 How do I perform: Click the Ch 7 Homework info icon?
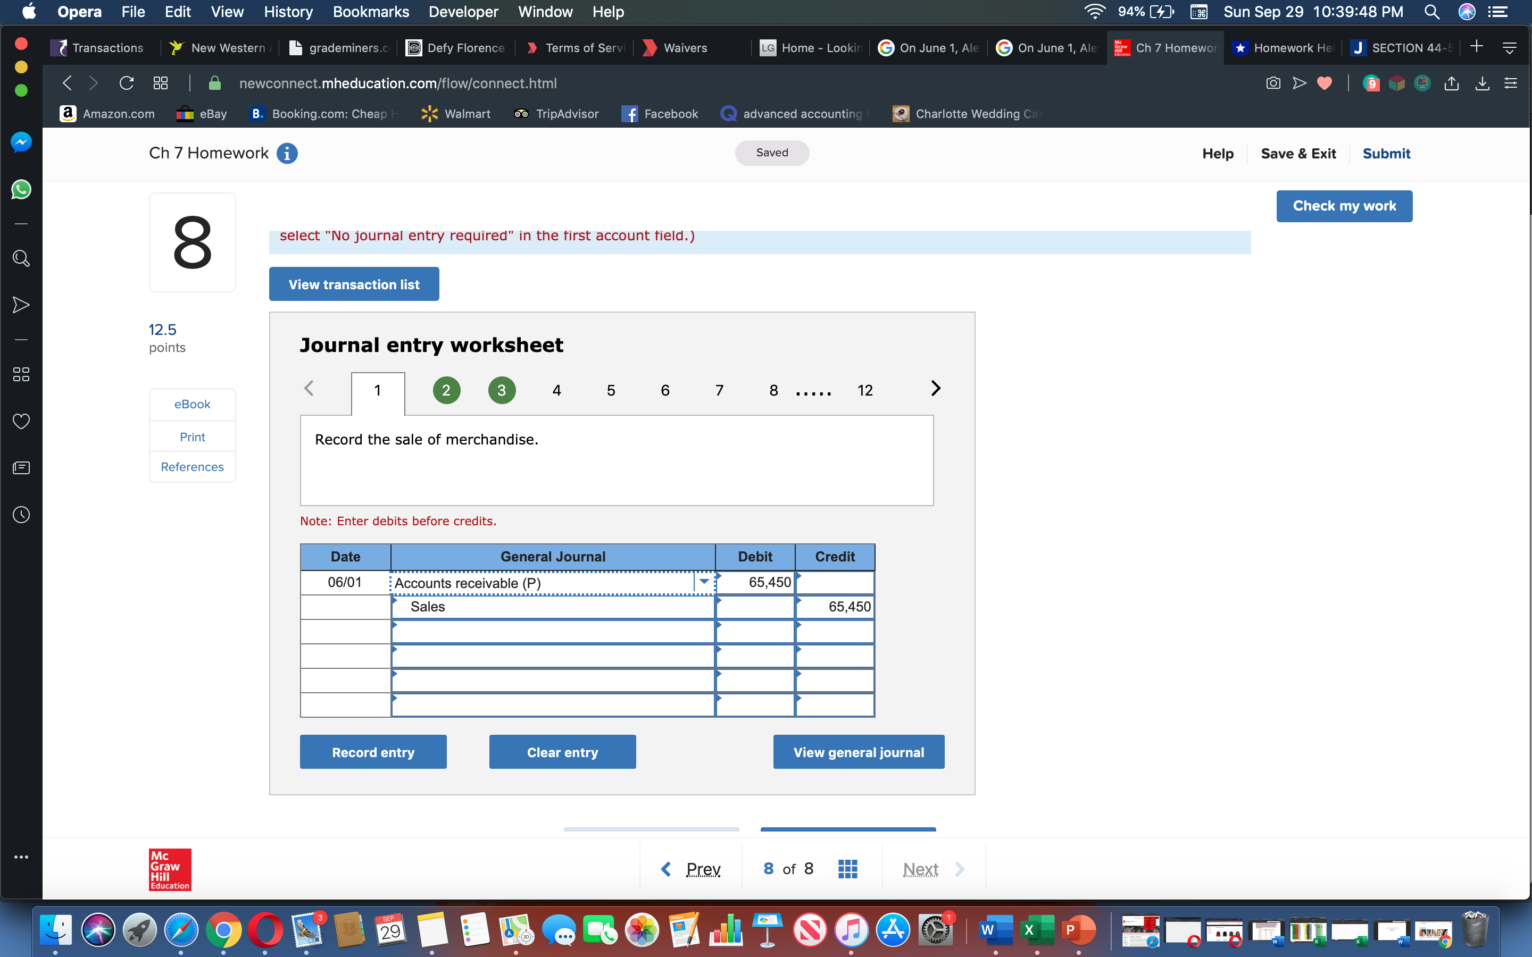[287, 153]
